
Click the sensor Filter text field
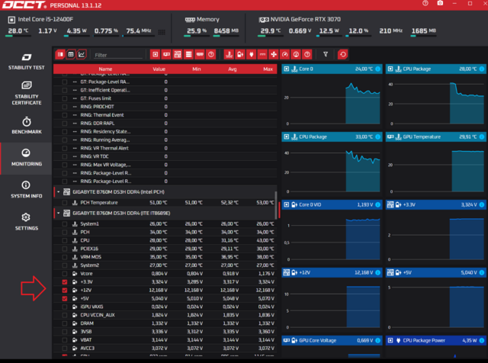pos(117,55)
